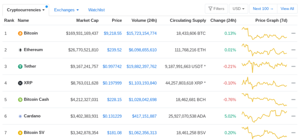
Task: Open the three-dot menu for Bitcoin row
Action: (293, 33)
